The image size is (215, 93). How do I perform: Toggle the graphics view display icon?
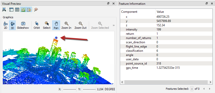pos(23,10)
